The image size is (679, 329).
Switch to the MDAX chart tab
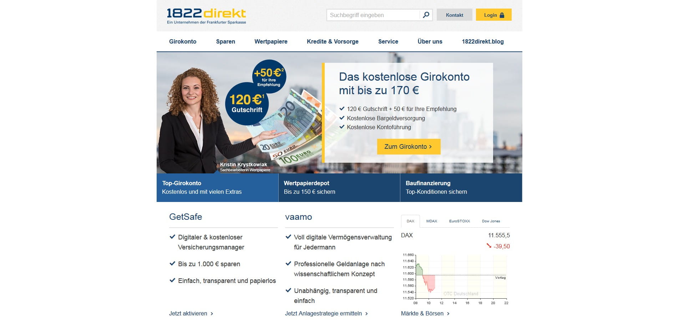432,221
